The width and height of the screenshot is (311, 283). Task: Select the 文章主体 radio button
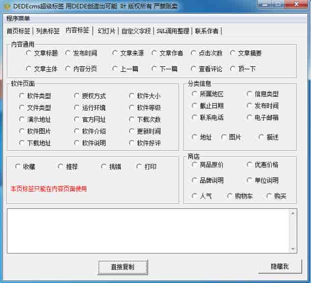(x=42, y=69)
